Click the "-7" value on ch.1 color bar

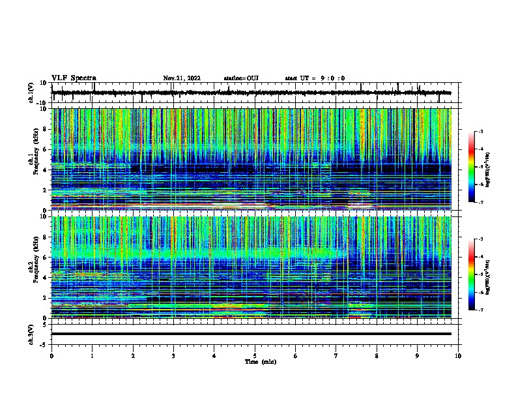480,202
